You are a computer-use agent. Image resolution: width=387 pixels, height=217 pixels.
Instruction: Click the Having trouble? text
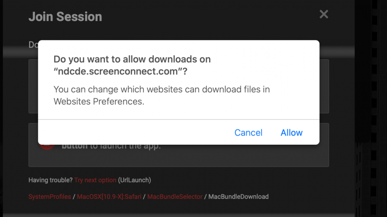coord(50,180)
